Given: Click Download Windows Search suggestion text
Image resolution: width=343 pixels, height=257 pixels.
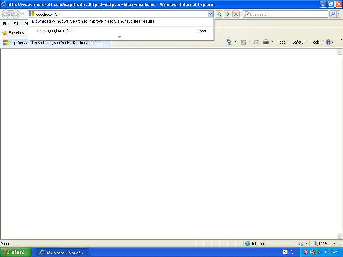Looking at the screenshot, I should (x=93, y=21).
